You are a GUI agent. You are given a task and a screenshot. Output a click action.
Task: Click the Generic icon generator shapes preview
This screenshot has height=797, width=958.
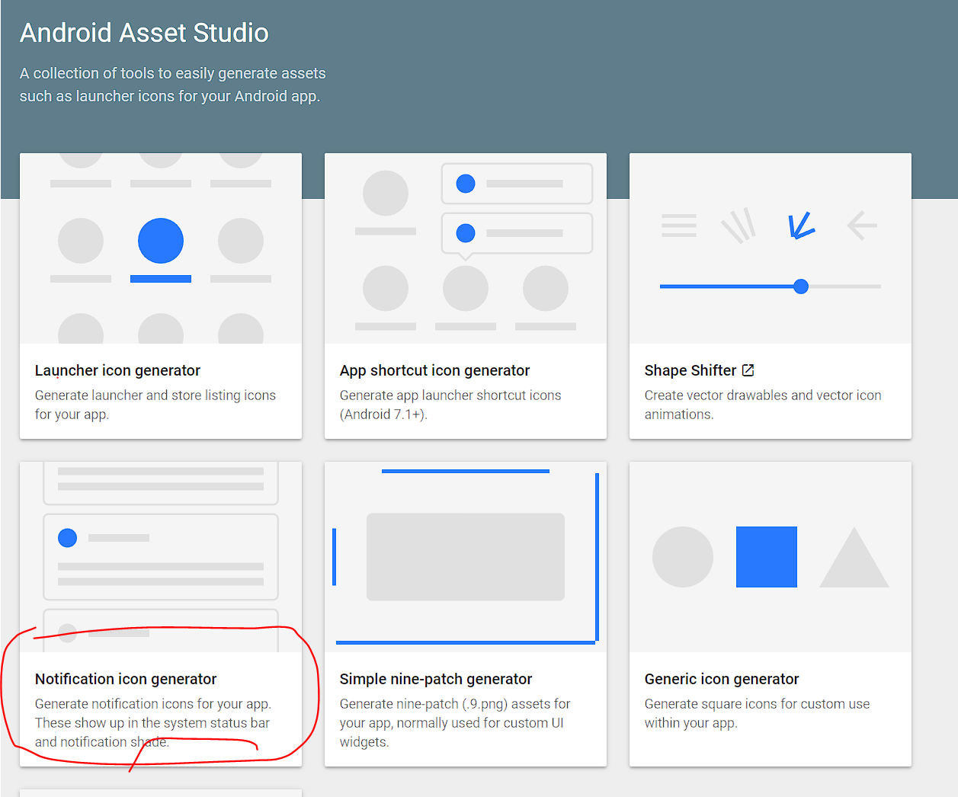pyautogui.click(x=771, y=557)
